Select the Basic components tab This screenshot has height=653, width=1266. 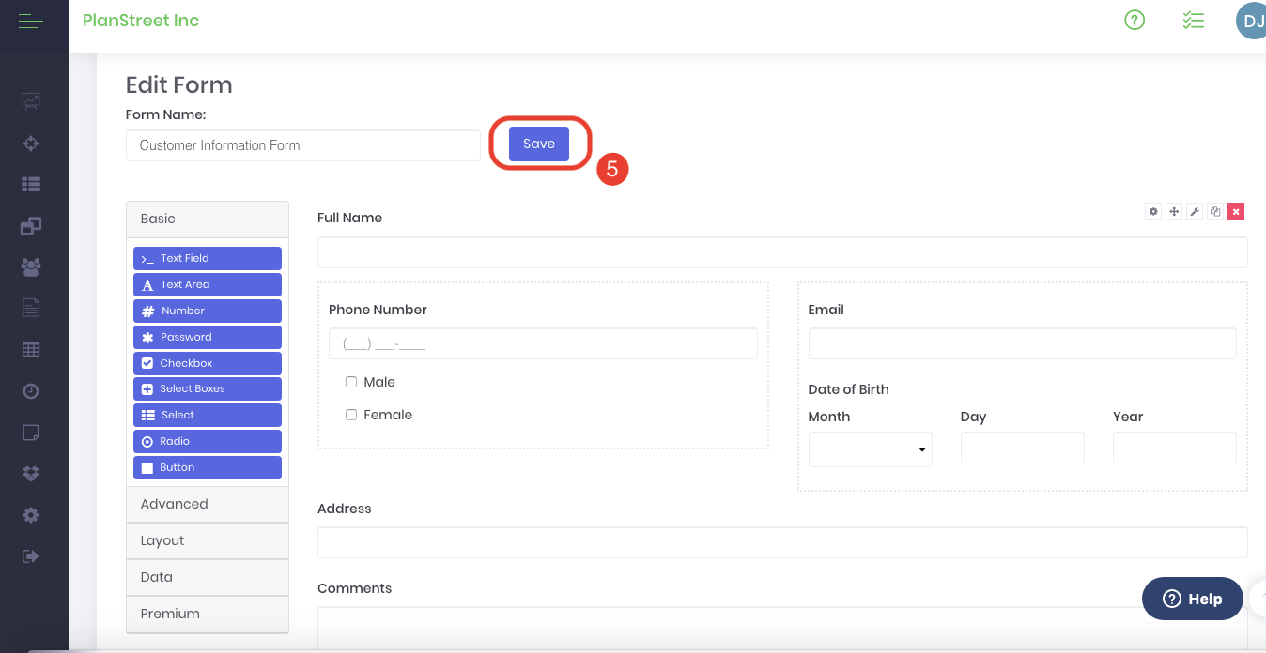tap(207, 219)
